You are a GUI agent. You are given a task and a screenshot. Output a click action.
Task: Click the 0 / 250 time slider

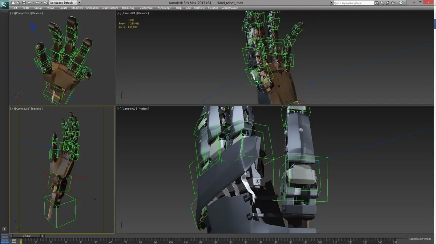pyautogui.click(x=27, y=236)
